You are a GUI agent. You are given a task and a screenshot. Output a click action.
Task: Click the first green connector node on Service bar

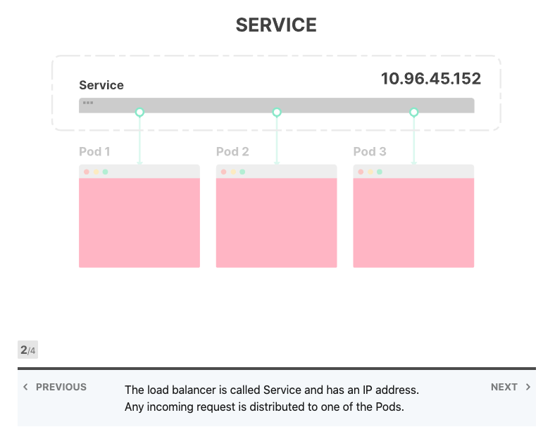139,112
